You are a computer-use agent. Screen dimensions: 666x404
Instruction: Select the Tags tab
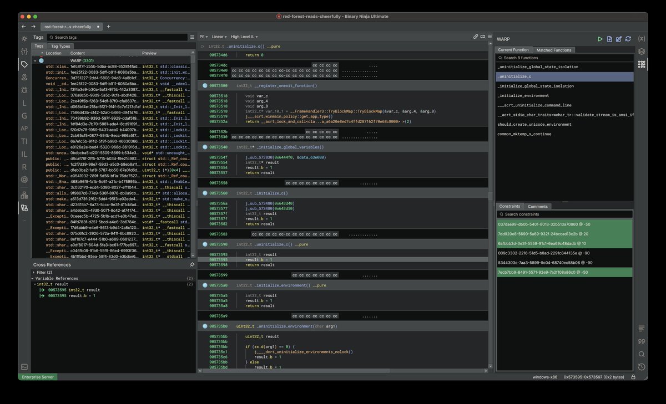click(x=39, y=46)
